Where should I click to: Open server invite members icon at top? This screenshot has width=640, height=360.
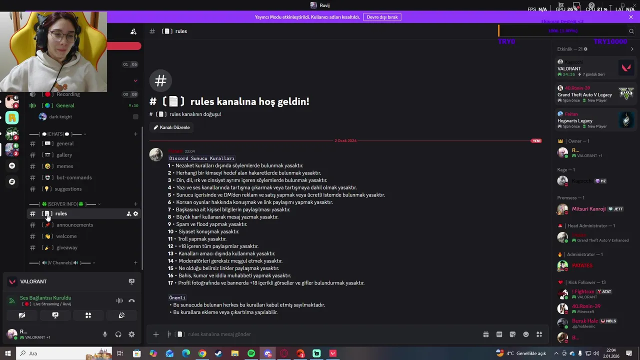click(133, 31)
